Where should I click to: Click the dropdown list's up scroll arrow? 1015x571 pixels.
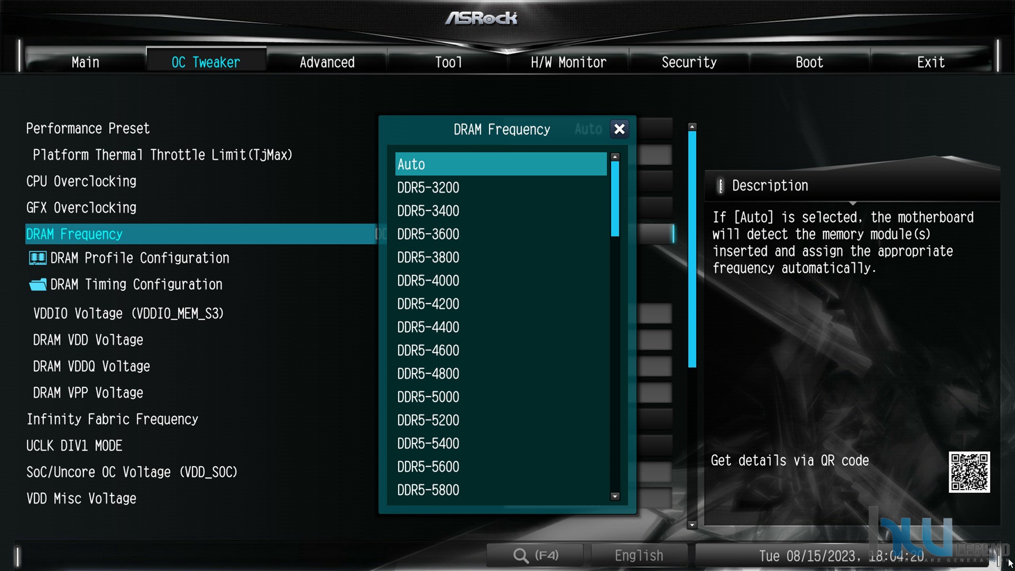pyautogui.click(x=615, y=157)
